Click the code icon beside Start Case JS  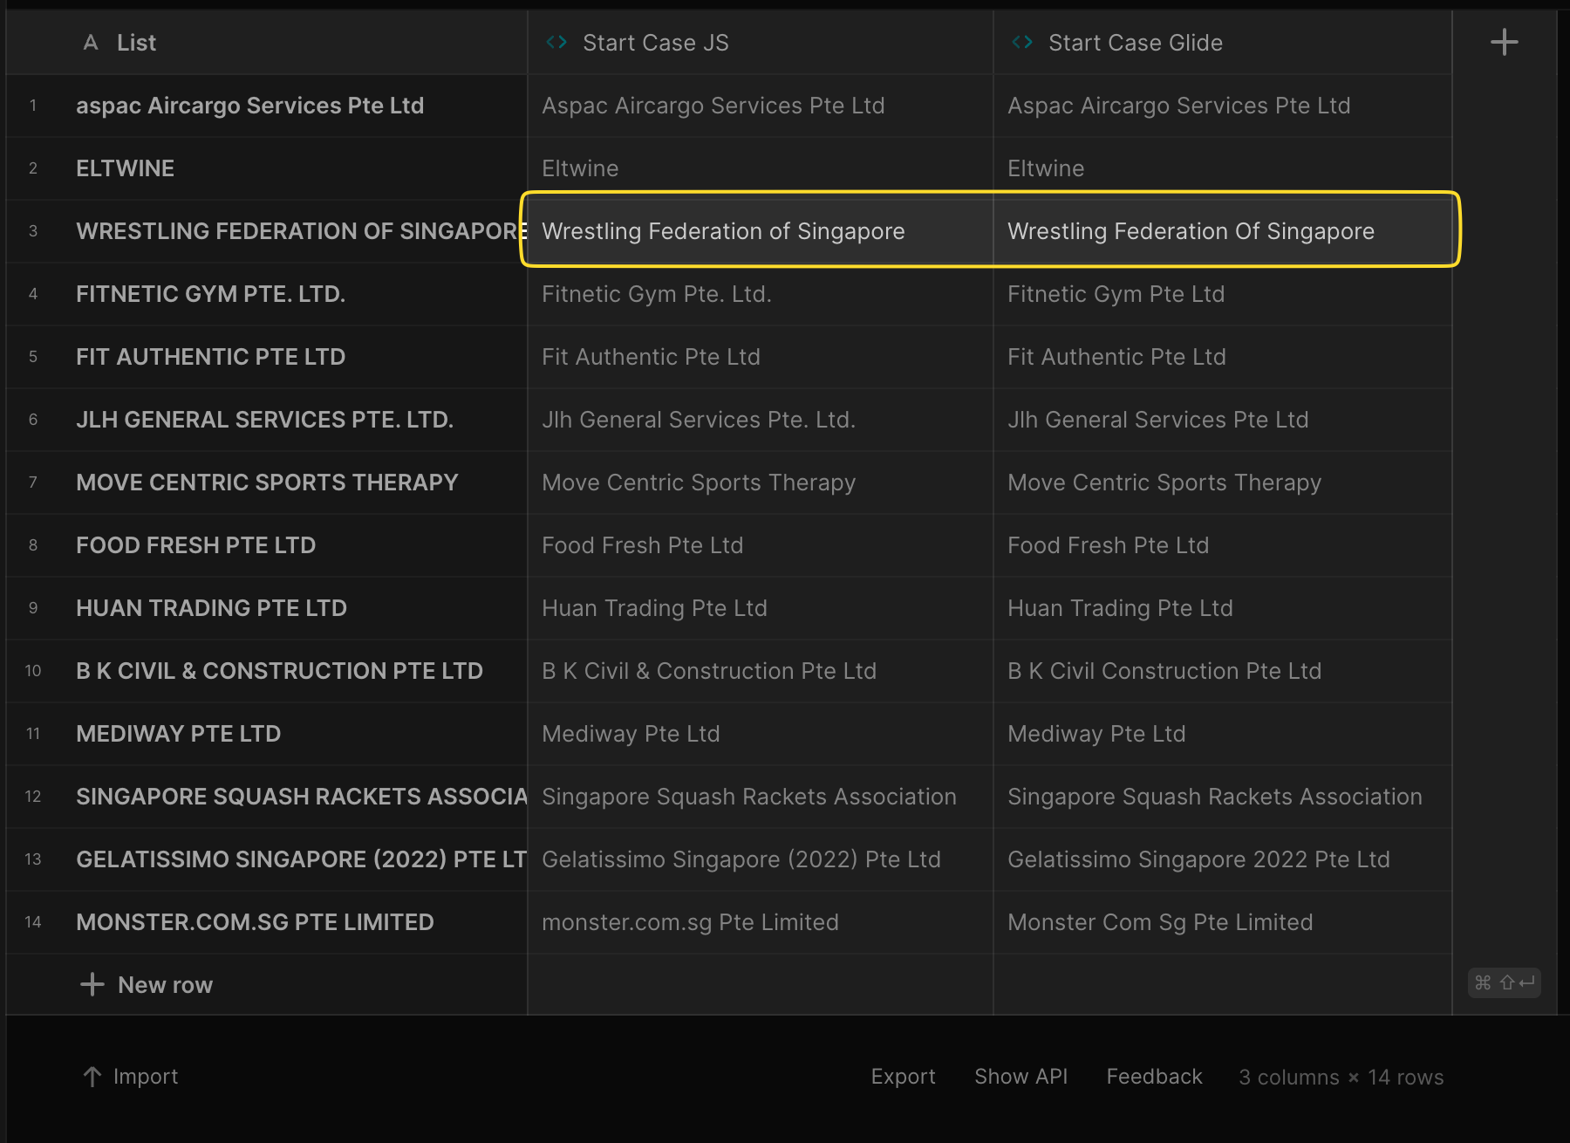[x=556, y=42]
